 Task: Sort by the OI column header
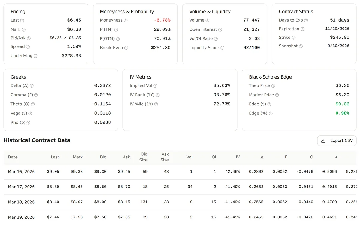coord(214,157)
